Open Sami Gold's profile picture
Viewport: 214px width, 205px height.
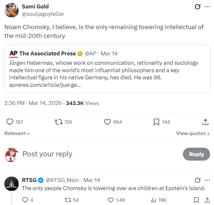(11, 10)
